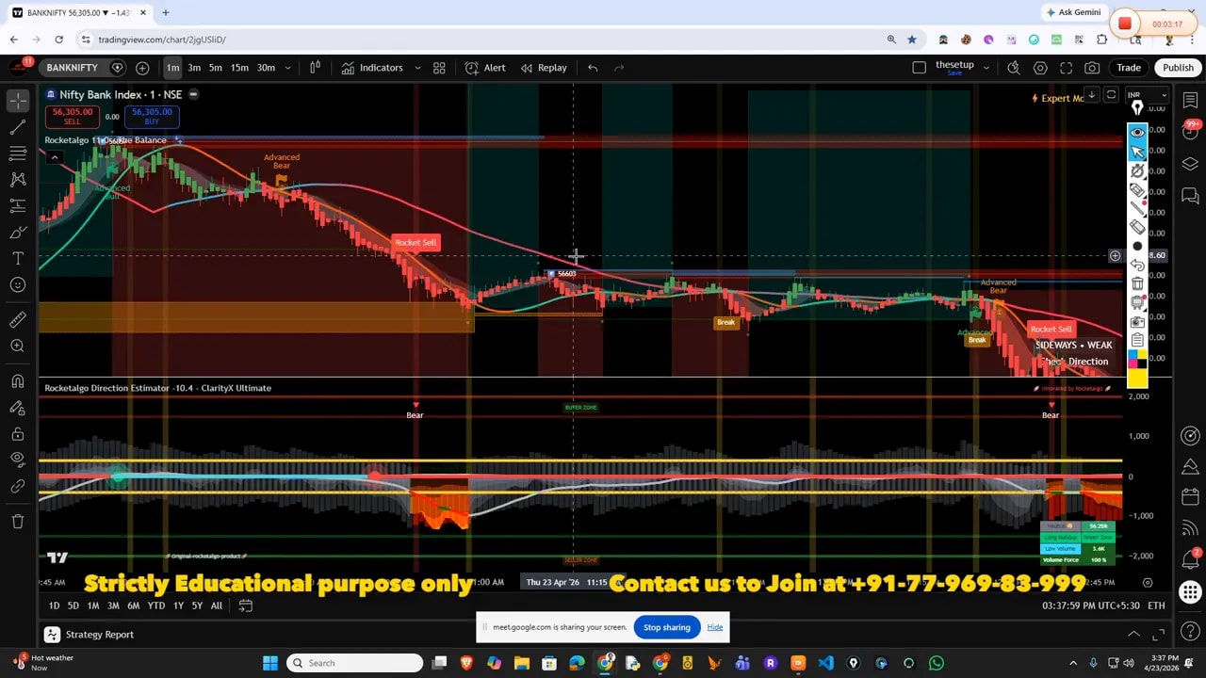This screenshot has height=678, width=1206.
Task: Click the BANKNIFTY symbol search field
Action: click(x=72, y=68)
